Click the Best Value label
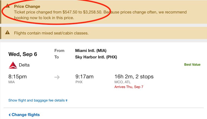 click(192, 65)
